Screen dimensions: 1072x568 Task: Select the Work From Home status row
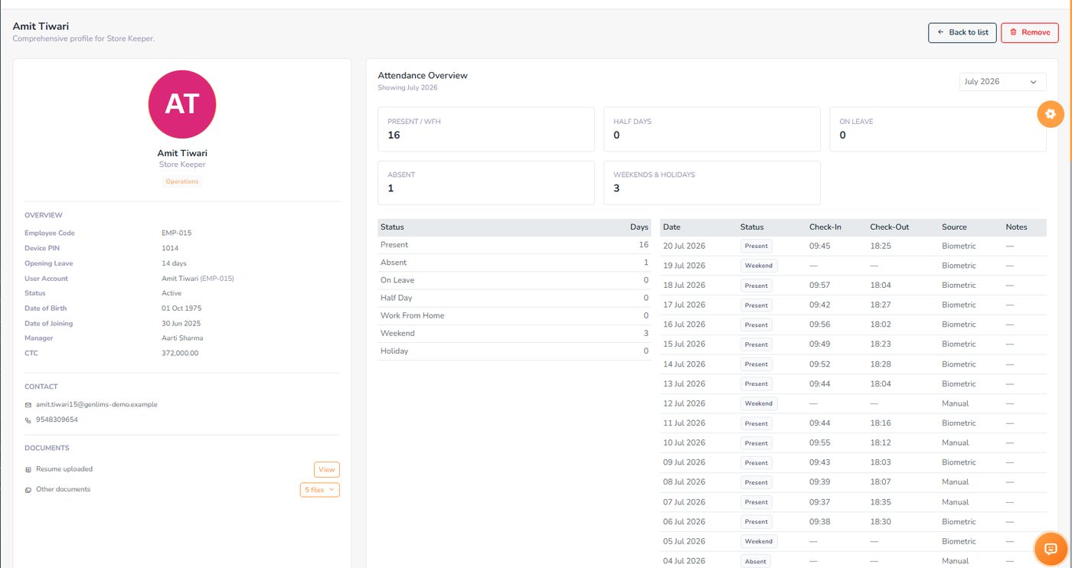(x=515, y=315)
